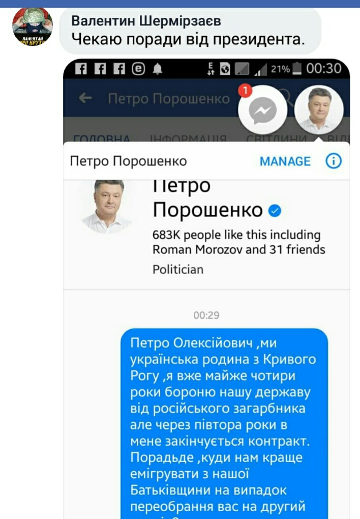Tap the blue verified badge
Viewport: 360px width, 519px height.
coord(275,211)
